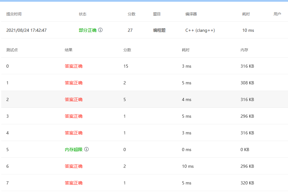
Task: Click 答案正确 result for test point 0
Action: [x=73, y=66]
